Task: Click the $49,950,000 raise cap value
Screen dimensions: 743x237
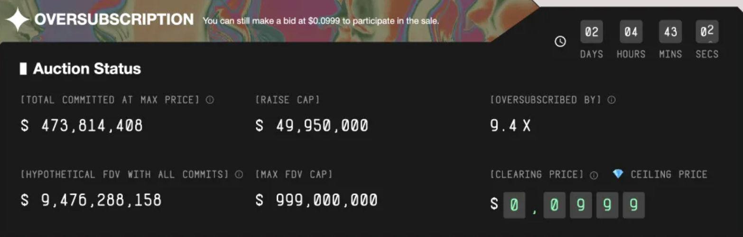Action: [312, 126]
